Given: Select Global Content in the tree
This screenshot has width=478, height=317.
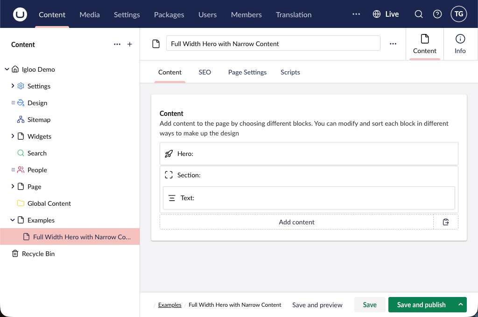Looking at the screenshot, I should (49, 203).
